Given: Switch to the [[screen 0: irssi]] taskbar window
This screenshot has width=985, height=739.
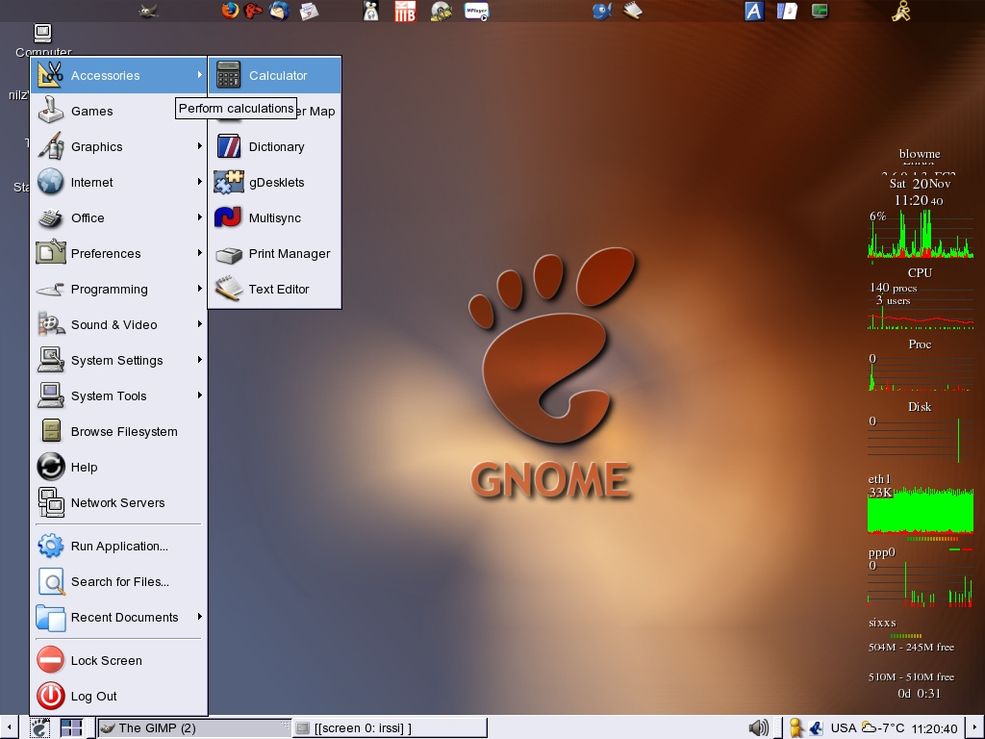Looking at the screenshot, I should click(390, 727).
